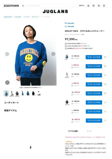Click the search input field
The height and width of the screenshot is (159, 112).
click(x=44, y=6)
